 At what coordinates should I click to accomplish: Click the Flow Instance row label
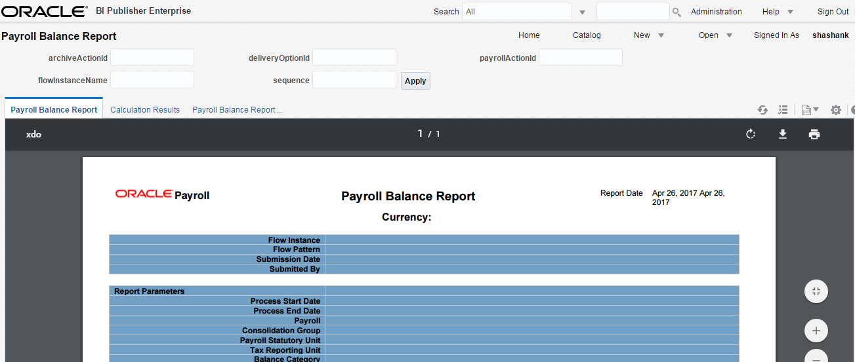coord(294,240)
